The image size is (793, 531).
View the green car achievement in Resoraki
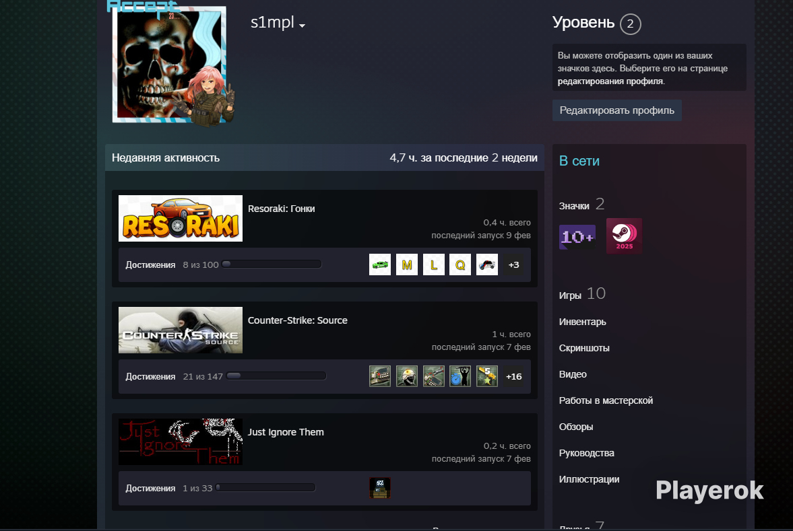click(x=380, y=264)
